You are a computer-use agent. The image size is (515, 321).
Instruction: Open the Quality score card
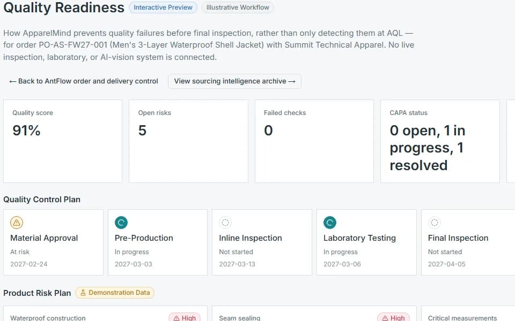(x=63, y=141)
